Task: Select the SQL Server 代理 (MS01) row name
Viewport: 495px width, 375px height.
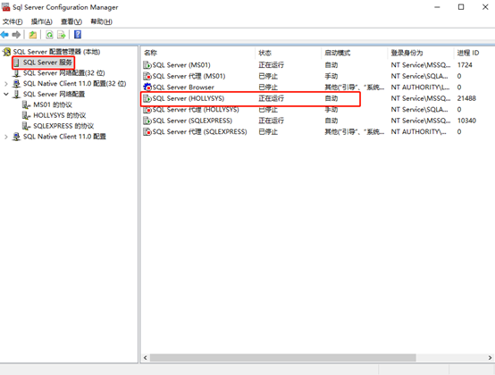Action: (x=189, y=76)
